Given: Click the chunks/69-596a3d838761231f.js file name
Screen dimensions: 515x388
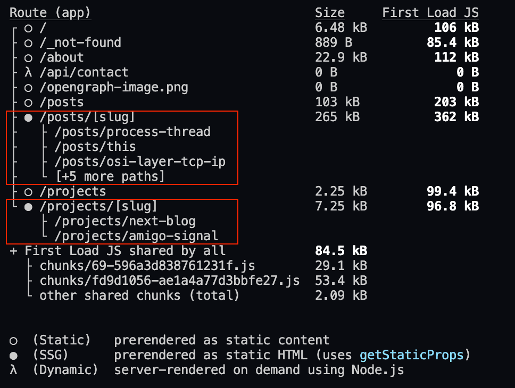Looking at the screenshot, I should [x=147, y=266].
